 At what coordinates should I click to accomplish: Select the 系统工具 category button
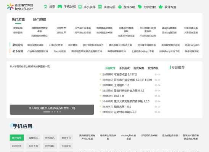(x=33, y=146)
